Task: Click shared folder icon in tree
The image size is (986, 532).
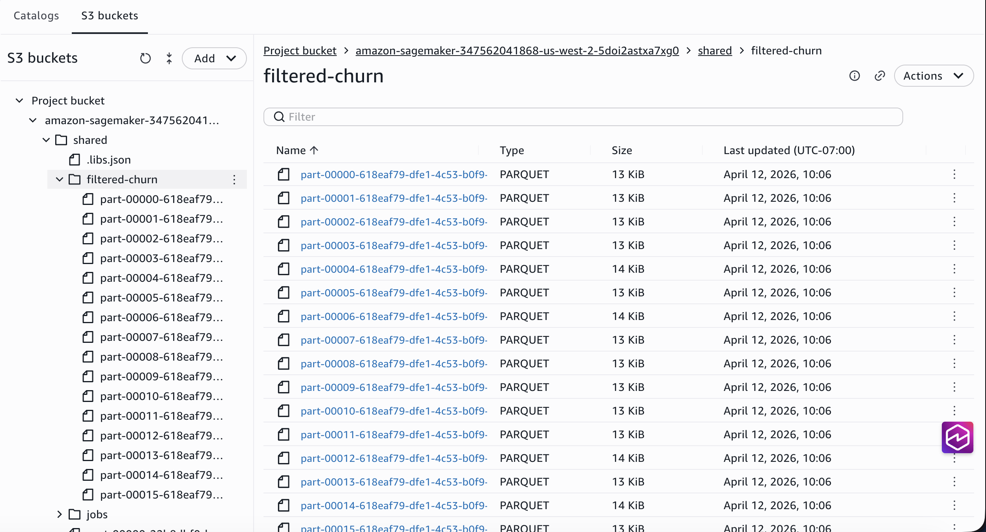Action: coord(61,140)
